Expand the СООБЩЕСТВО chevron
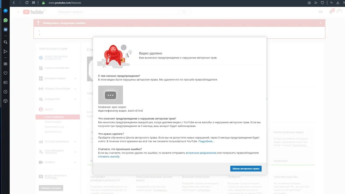The height and width of the screenshot is (194, 345). (75, 99)
